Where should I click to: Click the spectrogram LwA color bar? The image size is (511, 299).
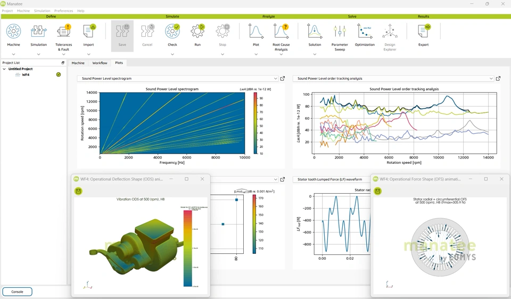point(256,123)
